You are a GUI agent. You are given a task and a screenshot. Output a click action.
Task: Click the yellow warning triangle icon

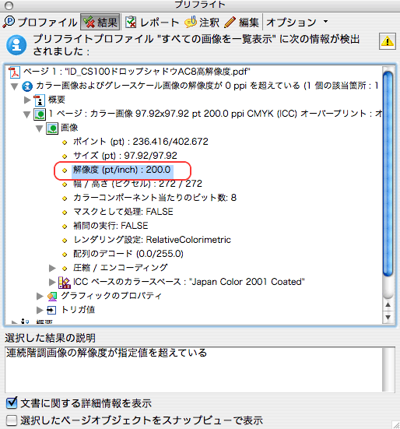tap(387, 41)
